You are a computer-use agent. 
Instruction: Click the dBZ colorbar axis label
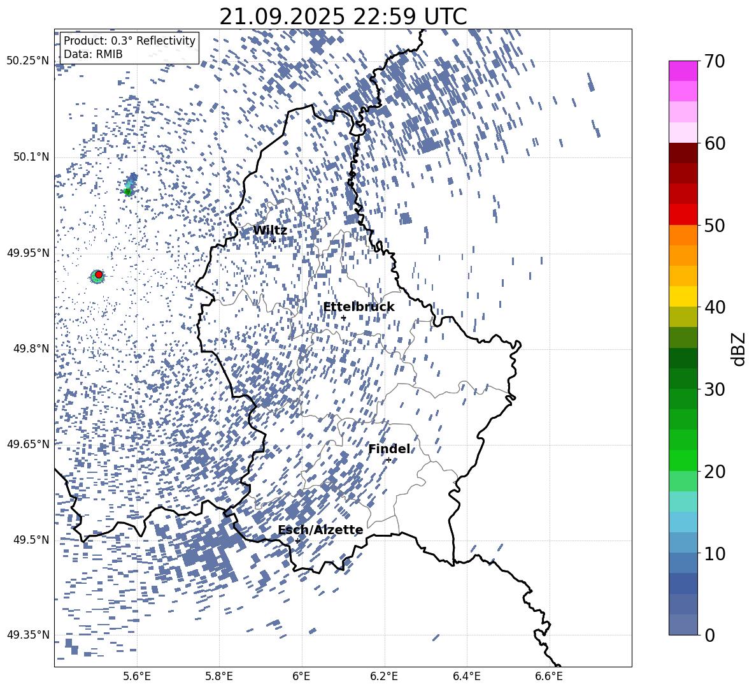pyautogui.click(x=739, y=349)
